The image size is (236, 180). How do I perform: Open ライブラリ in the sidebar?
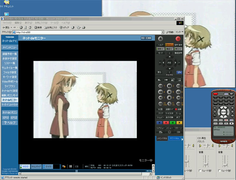tap(10, 86)
